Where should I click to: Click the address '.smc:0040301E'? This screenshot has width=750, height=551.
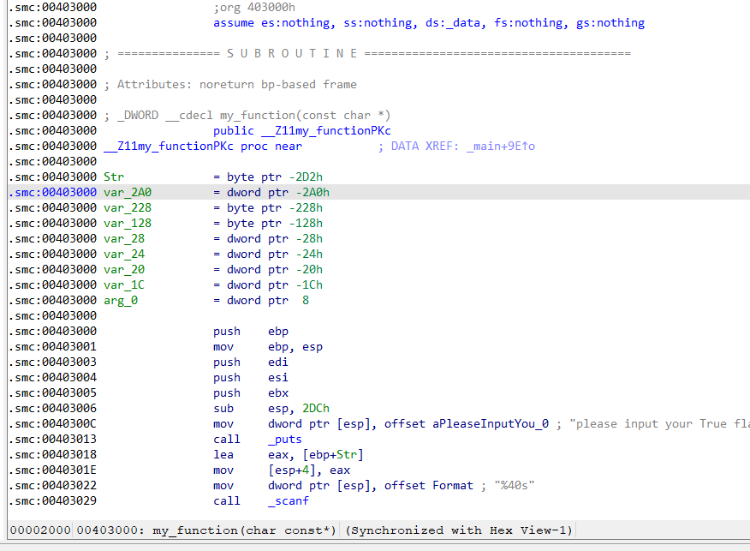click(x=52, y=470)
